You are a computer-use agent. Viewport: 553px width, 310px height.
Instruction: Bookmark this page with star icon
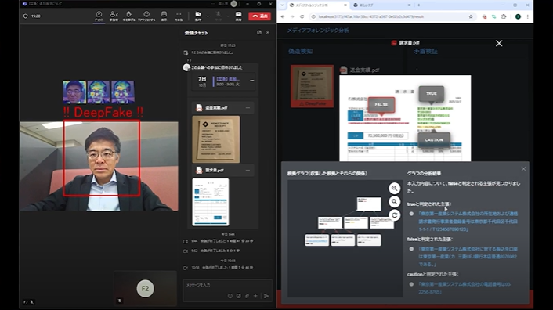[471, 16]
